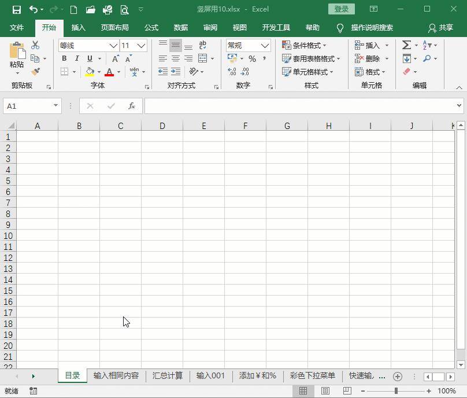The height and width of the screenshot is (398, 467).
Task: Click the Insert Function fx icon
Action: click(x=132, y=106)
